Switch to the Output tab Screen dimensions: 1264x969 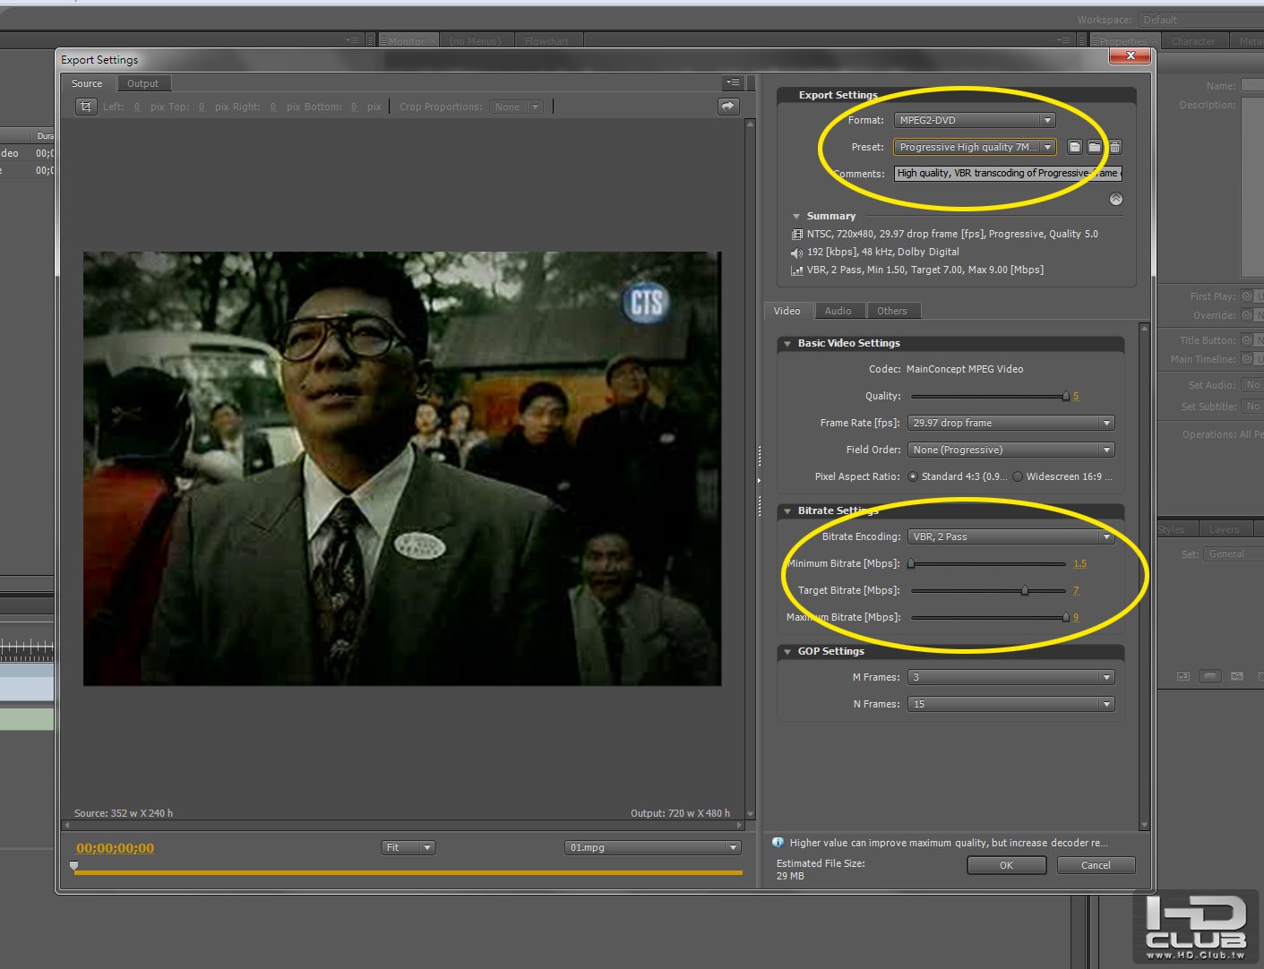click(x=142, y=83)
